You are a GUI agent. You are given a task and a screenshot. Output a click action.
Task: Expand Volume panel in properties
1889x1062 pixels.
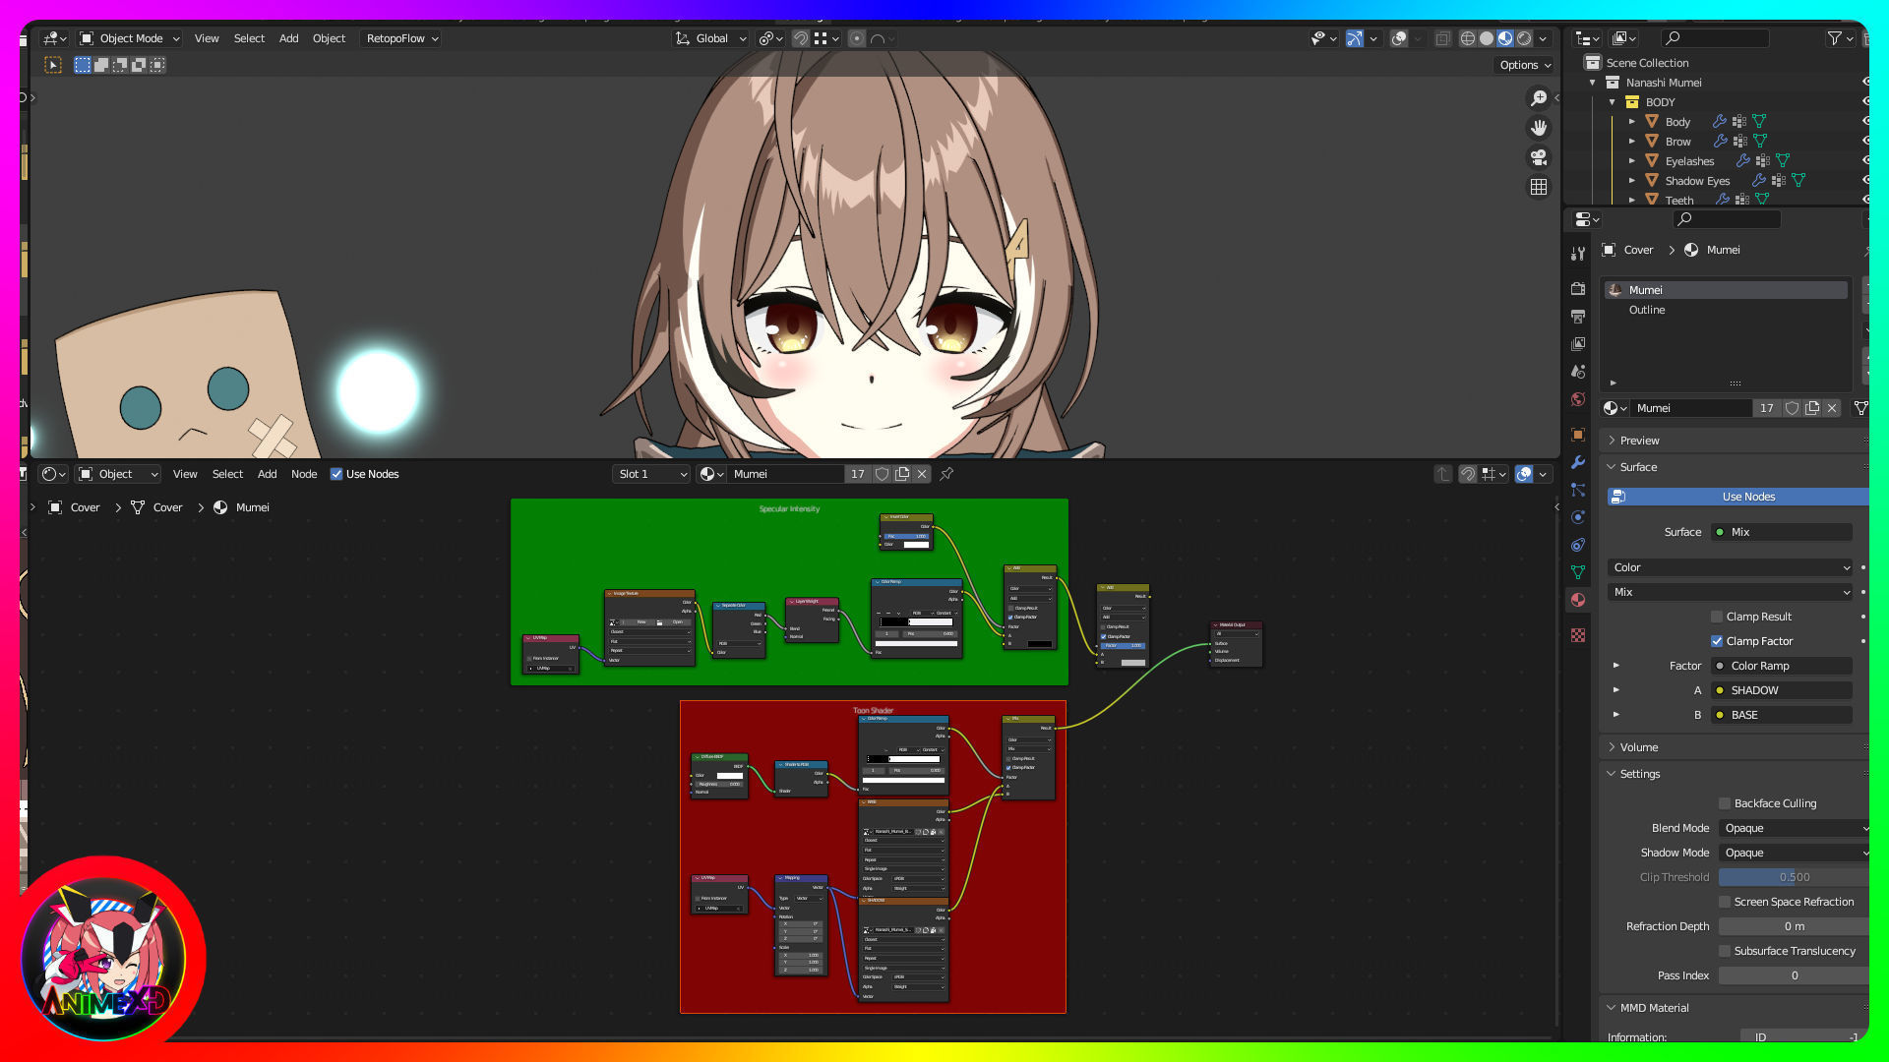[x=1638, y=747]
